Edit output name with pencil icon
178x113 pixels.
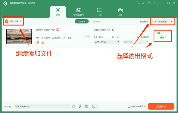tap(113, 30)
